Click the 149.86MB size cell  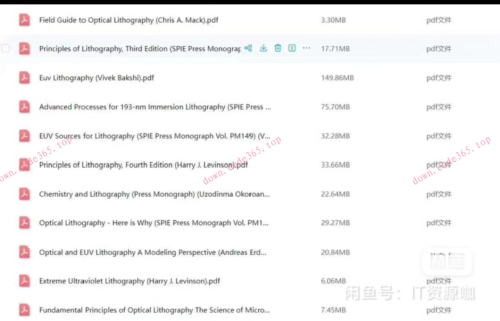(x=337, y=78)
